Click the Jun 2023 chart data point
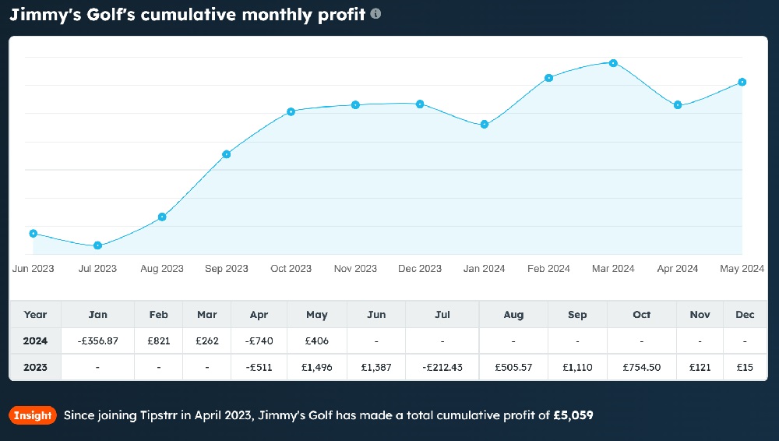This screenshot has width=779, height=441. pyautogui.click(x=33, y=233)
